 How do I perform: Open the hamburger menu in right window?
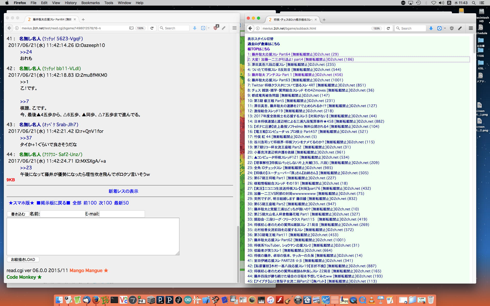click(x=471, y=28)
